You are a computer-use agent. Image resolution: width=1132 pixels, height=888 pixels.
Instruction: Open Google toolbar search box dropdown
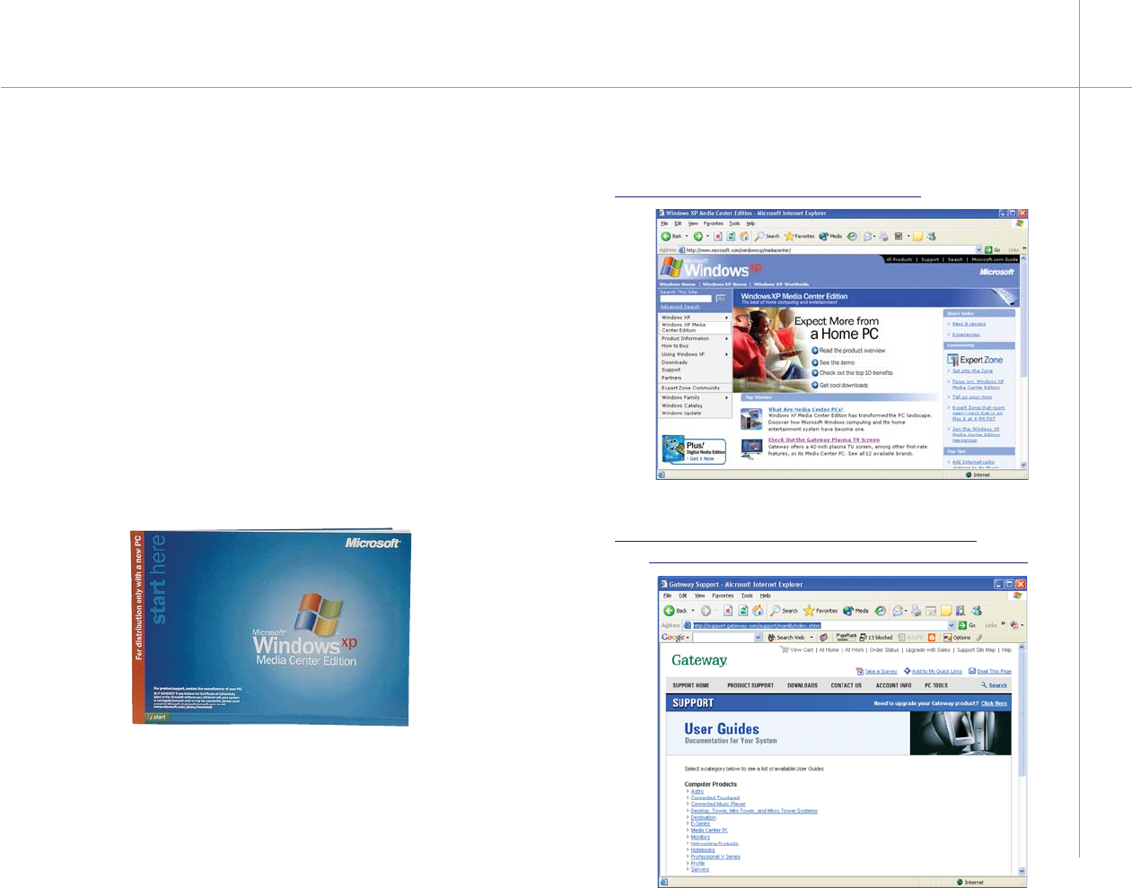[x=759, y=638]
